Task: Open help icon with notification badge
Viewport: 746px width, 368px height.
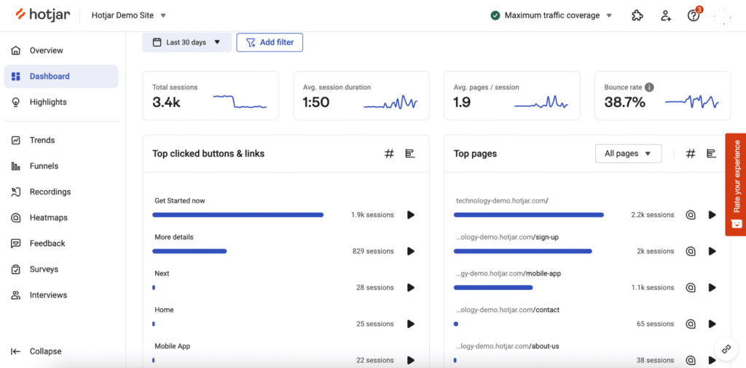Action: 694,15
